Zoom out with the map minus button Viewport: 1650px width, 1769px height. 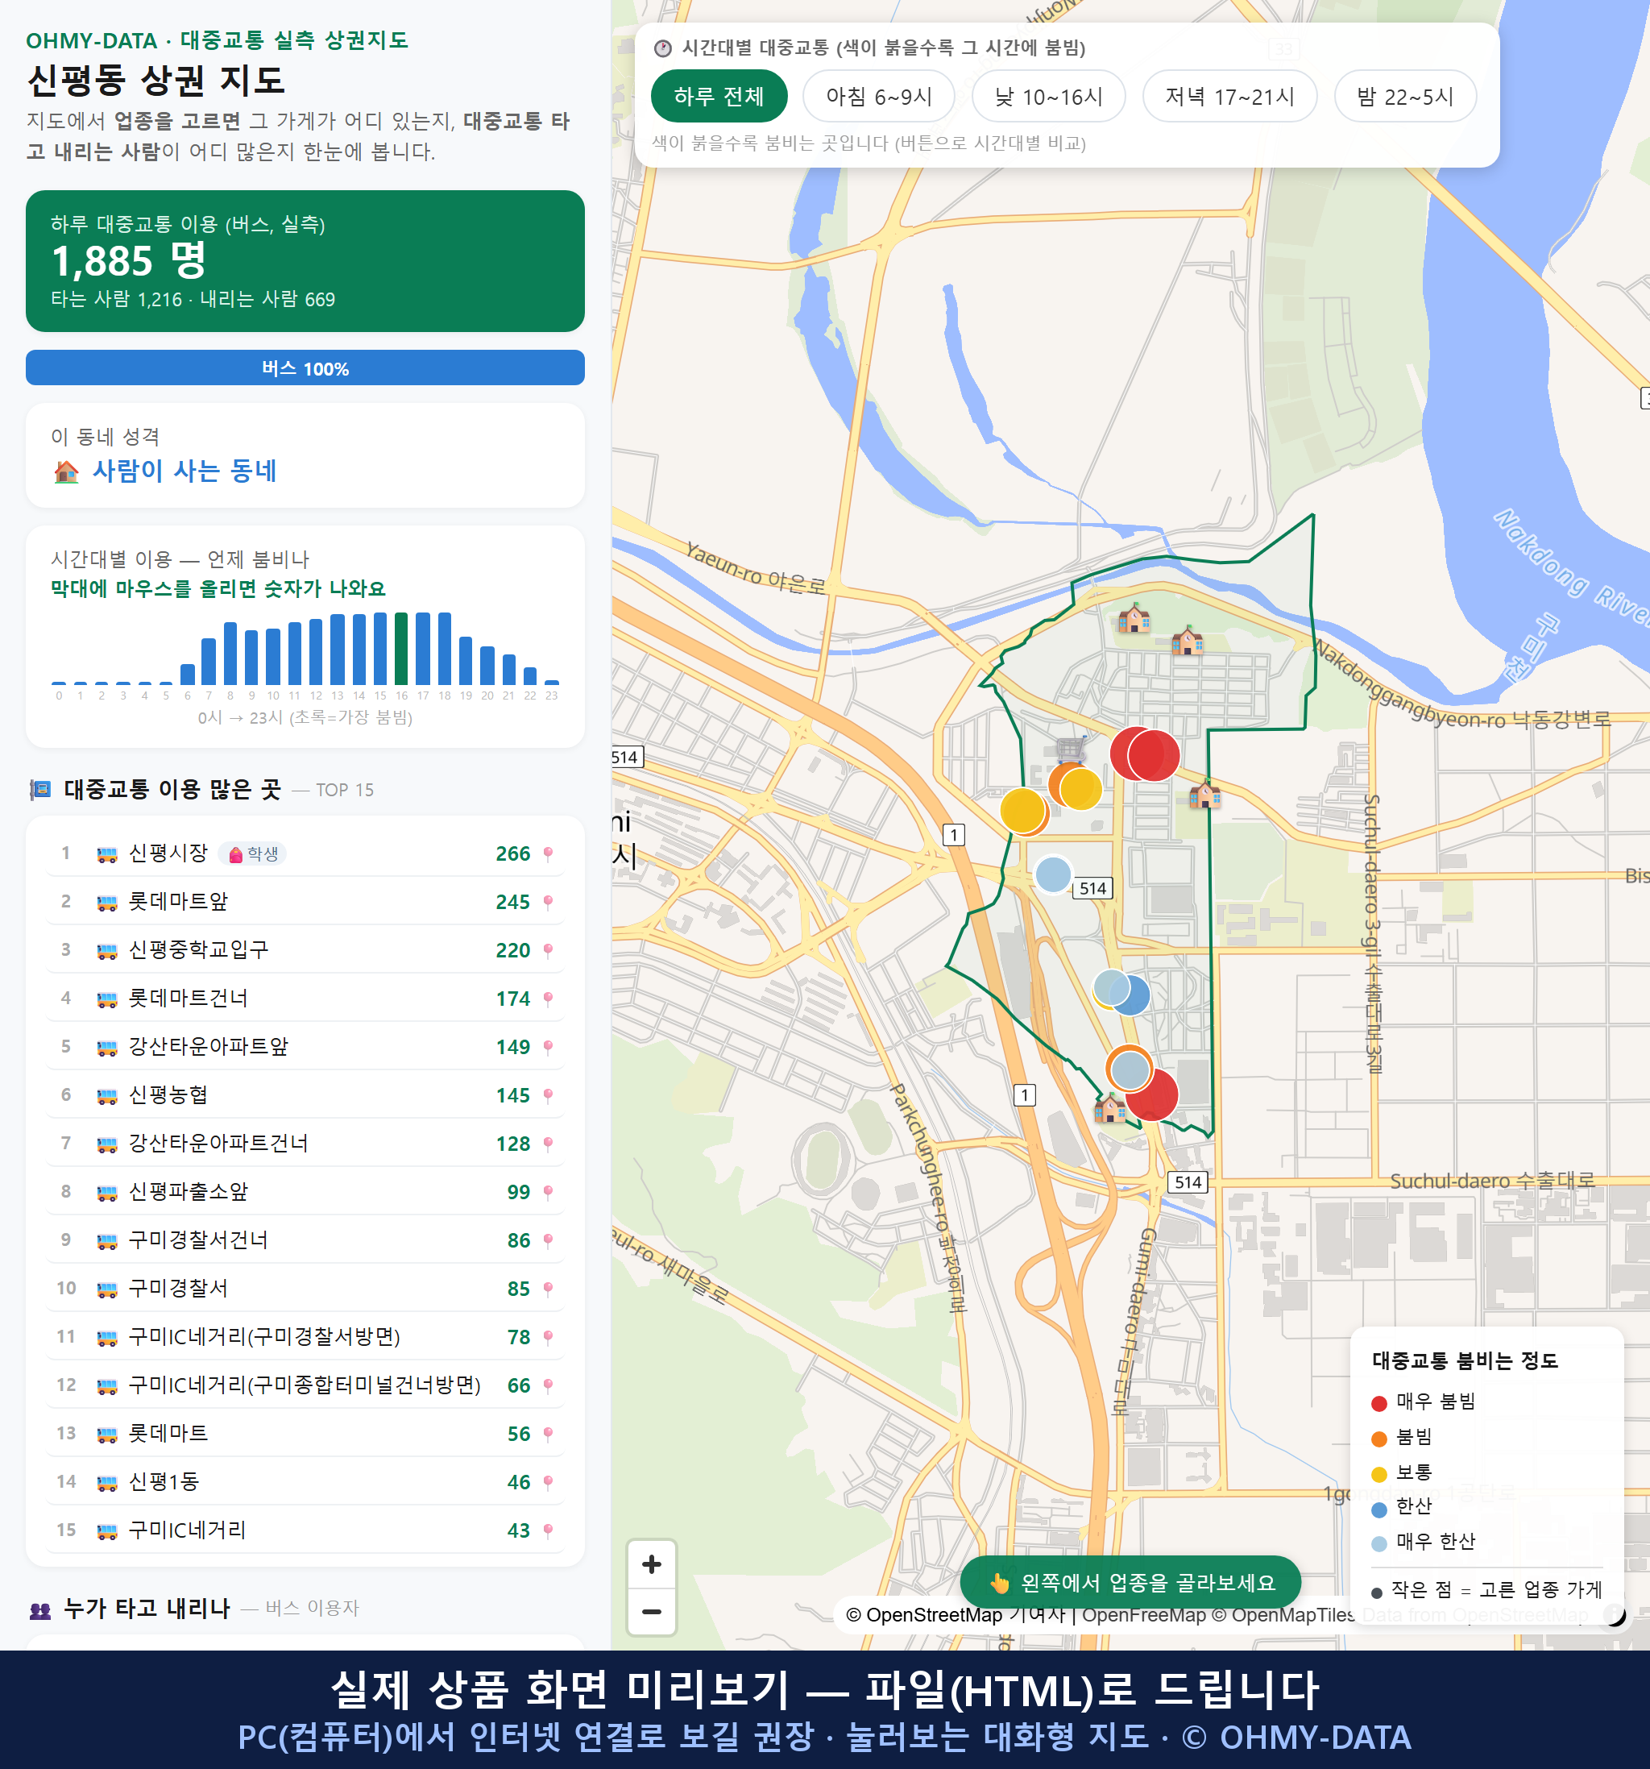(651, 1610)
